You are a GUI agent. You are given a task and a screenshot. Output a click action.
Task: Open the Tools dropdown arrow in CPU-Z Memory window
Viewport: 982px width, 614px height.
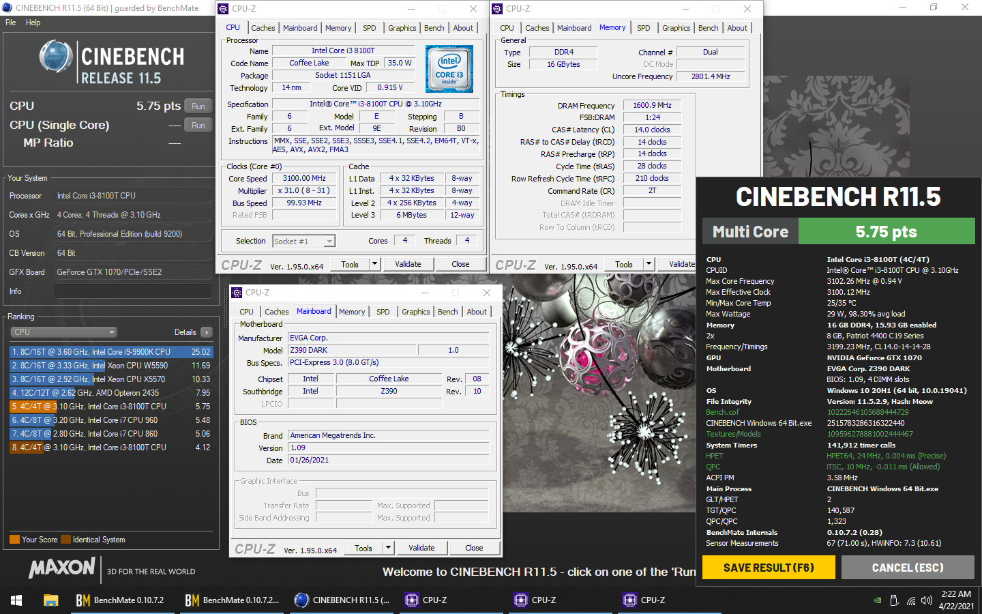(x=649, y=264)
